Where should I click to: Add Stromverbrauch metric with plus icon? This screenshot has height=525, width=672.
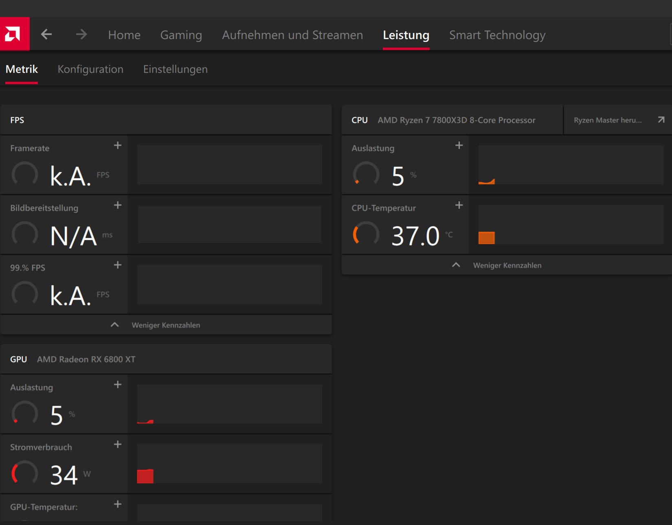tap(118, 444)
